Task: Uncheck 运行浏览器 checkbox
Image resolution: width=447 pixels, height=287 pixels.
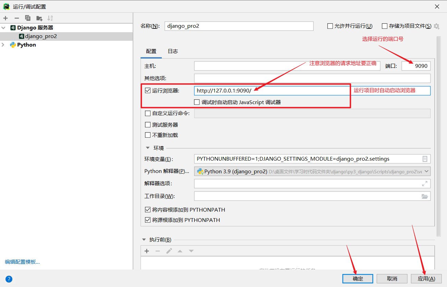Action: coord(148,91)
